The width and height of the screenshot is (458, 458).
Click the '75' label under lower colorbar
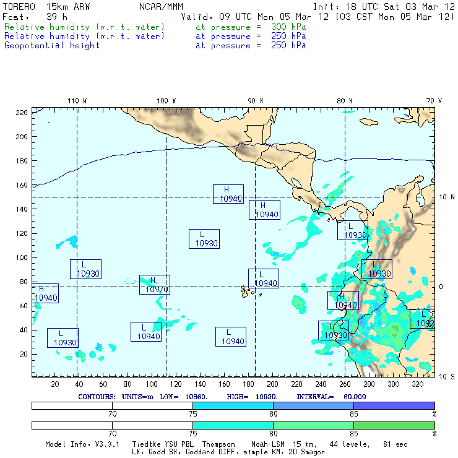tap(192, 433)
